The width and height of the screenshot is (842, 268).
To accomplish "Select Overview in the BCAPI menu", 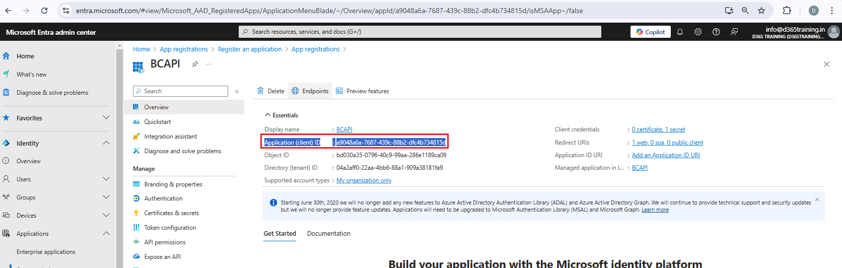I will [184, 107].
